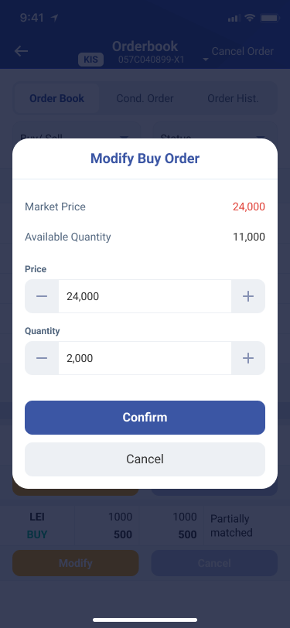Confirm the modified buy order

tap(145, 418)
